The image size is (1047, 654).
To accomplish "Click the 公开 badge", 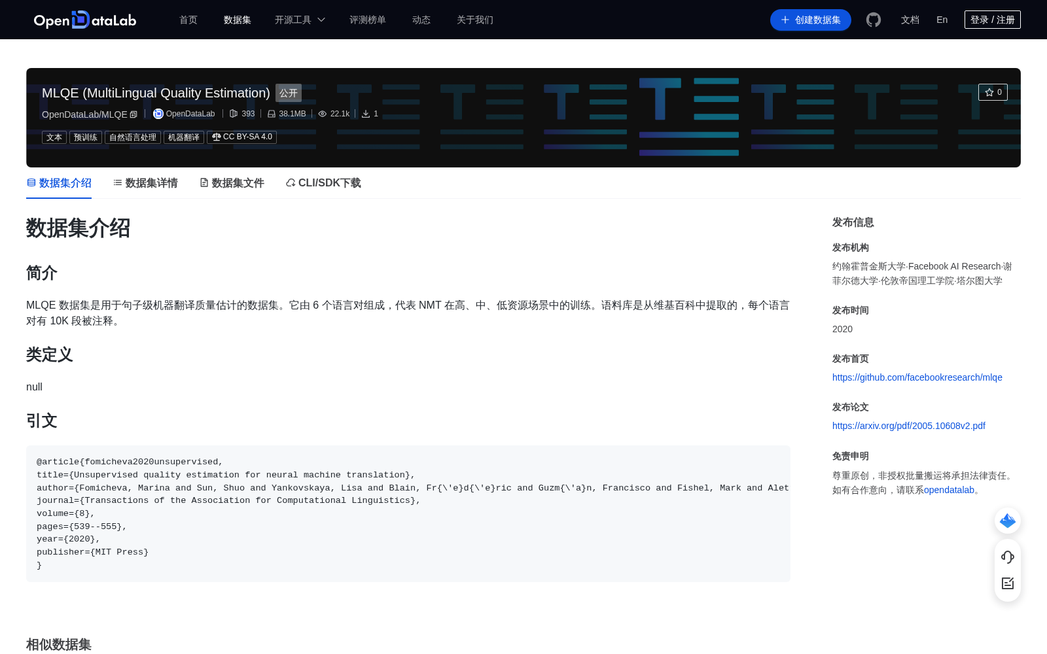I will (x=289, y=93).
